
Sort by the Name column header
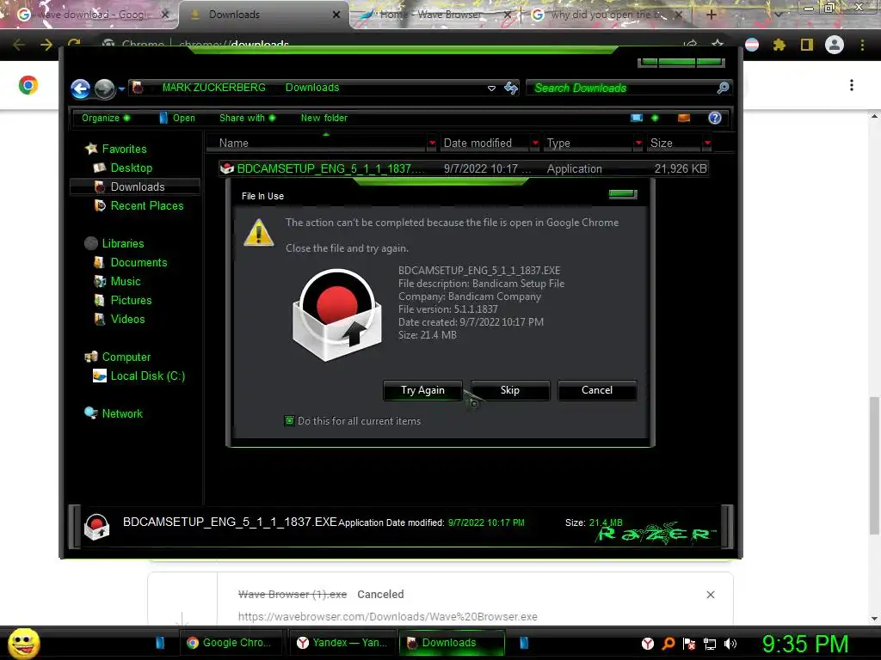pyautogui.click(x=317, y=144)
